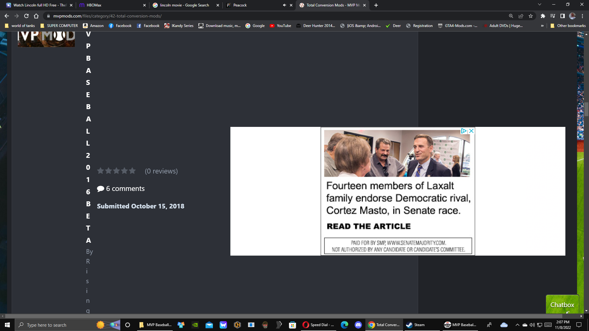Screen dimensions: 589x331
Task: Open the NVIDIA taskbar icon
Action: click(x=195, y=325)
